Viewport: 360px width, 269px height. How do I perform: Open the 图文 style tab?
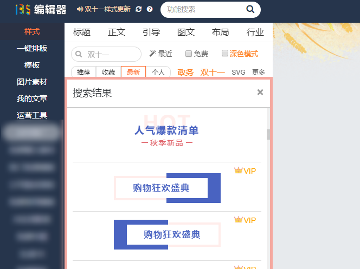186,32
